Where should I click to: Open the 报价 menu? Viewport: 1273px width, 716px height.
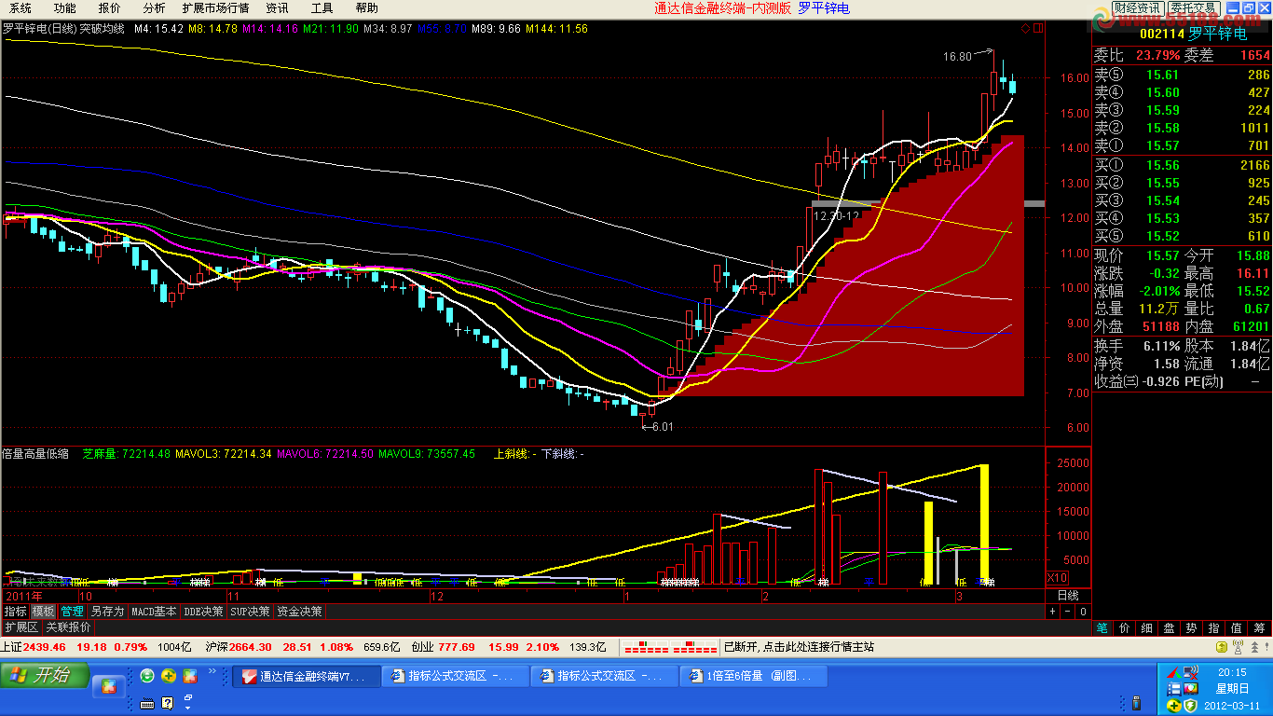click(110, 8)
